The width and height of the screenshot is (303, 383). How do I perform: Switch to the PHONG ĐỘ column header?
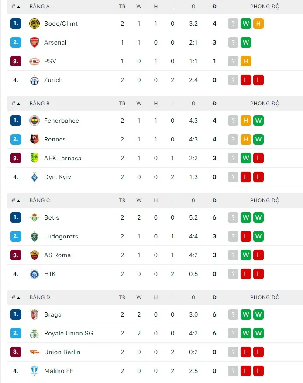click(265, 7)
